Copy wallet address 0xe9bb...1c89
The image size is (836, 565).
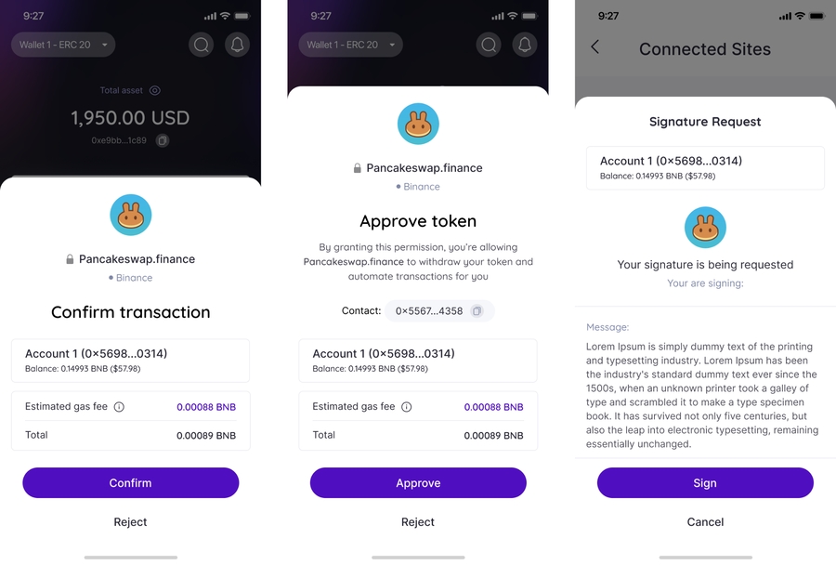[x=162, y=140]
